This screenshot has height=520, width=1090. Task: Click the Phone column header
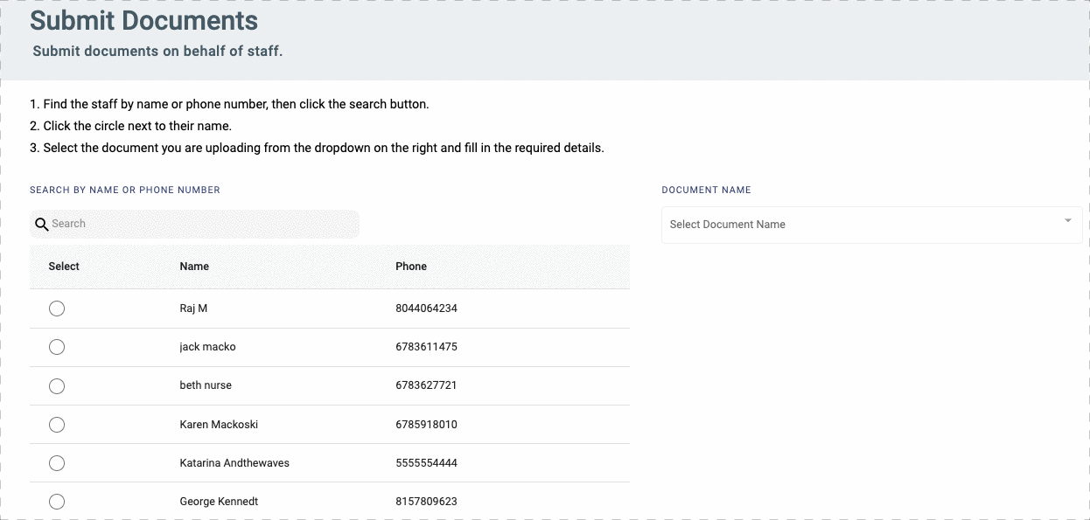(411, 267)
